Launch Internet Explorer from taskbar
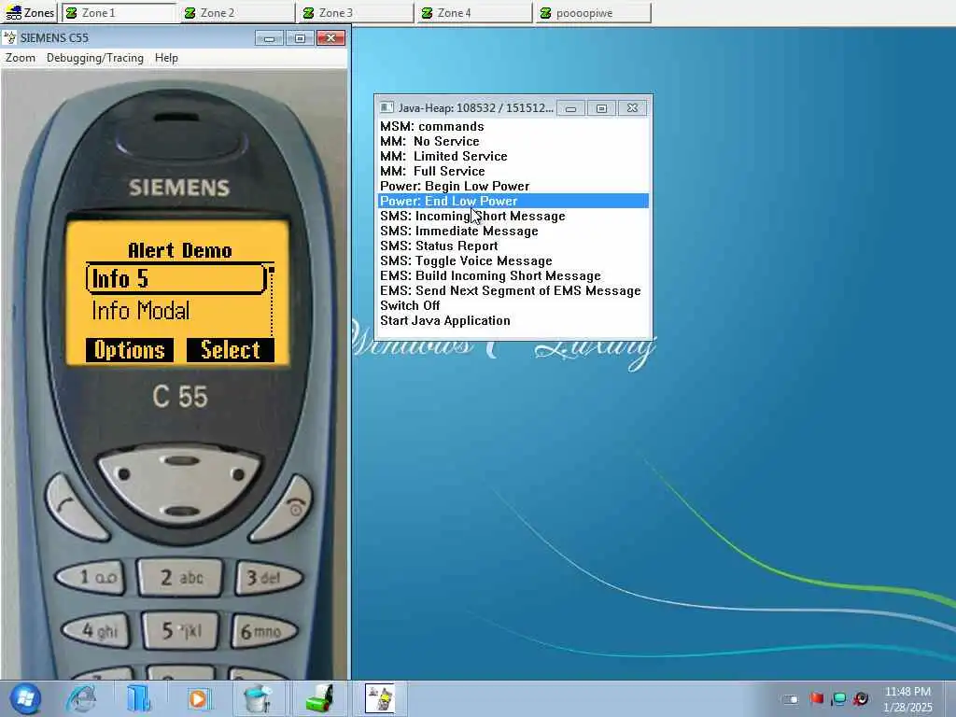The height and width of the screenshot is (717, 956). pyautogui.click(x=82, y=698)
